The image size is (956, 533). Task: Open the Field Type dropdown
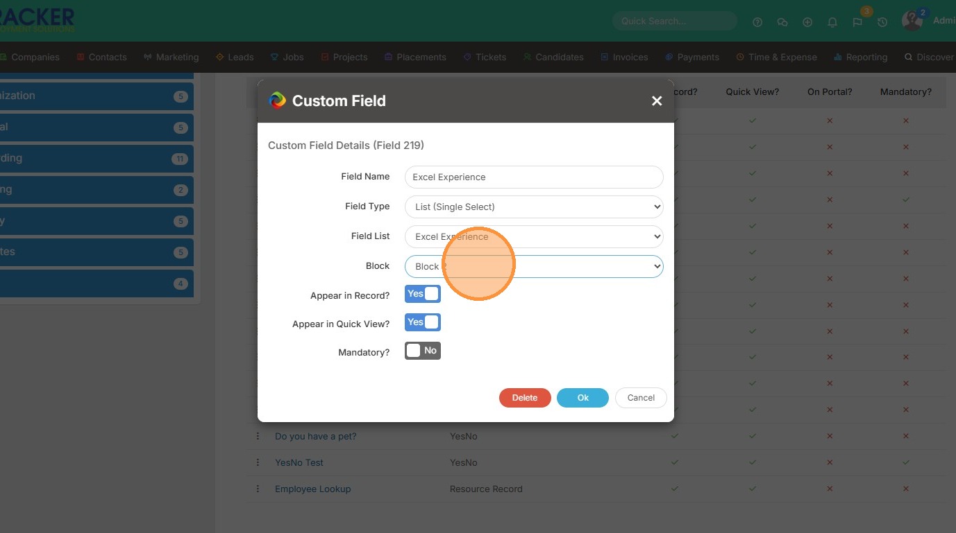pyautogui.click(x=533, y=207)
